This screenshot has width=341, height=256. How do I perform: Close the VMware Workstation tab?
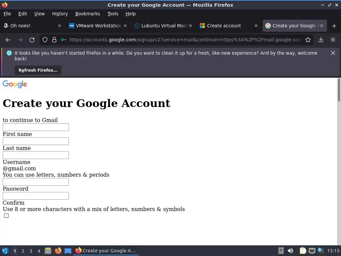click(x=125, y=26)
